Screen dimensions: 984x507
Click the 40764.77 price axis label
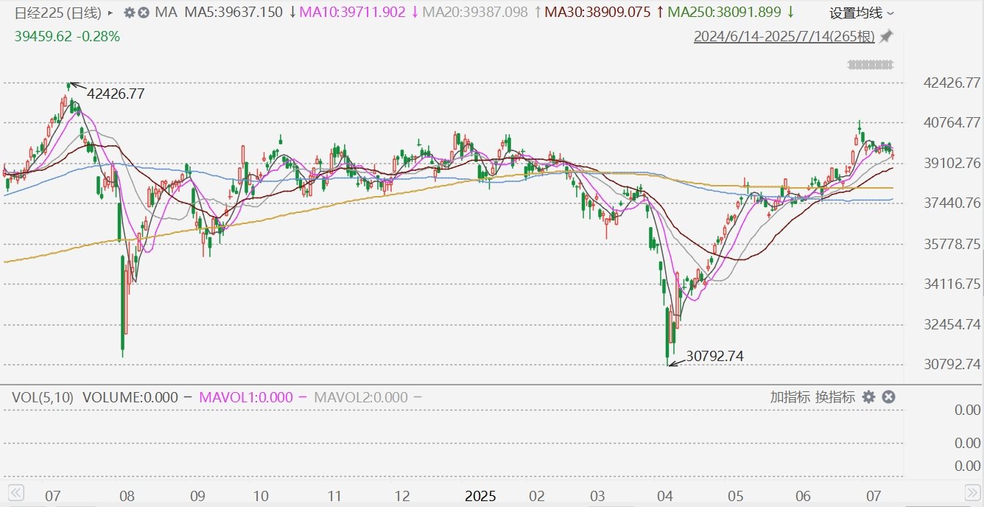coord(952,122)
